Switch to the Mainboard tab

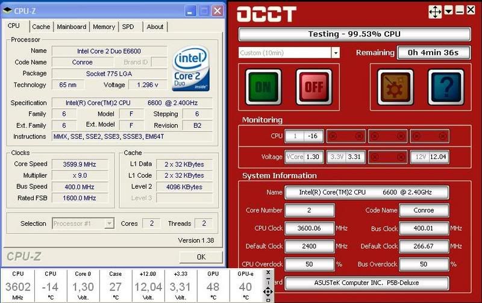[71, 27]
